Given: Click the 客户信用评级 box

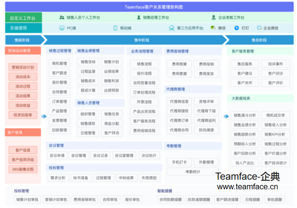Looking at the screenshot, I should [x=23, y=160].
